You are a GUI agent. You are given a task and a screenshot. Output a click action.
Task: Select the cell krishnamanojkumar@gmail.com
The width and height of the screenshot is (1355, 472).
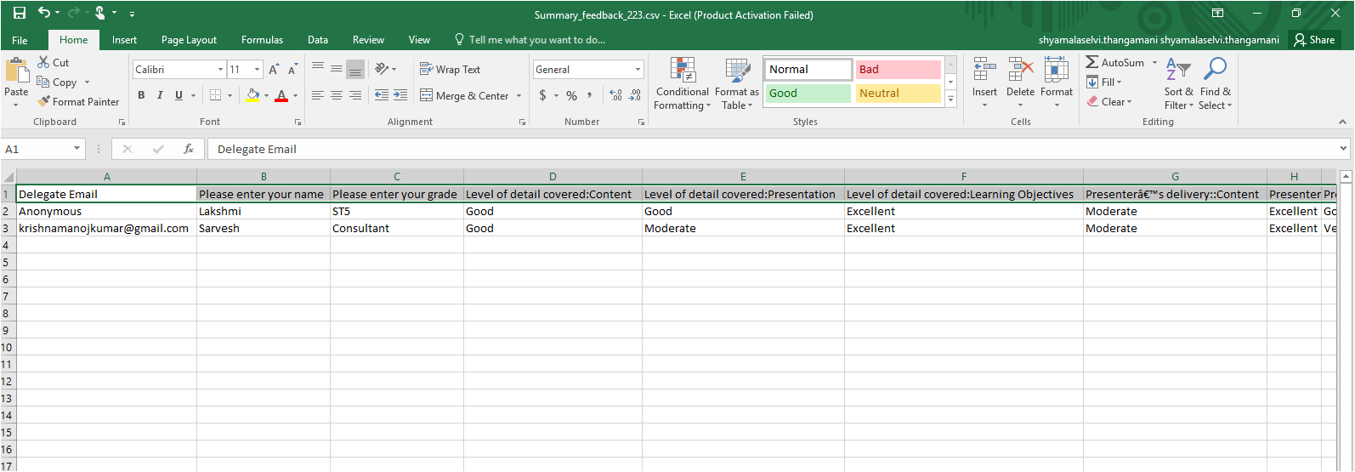point(106,228)
